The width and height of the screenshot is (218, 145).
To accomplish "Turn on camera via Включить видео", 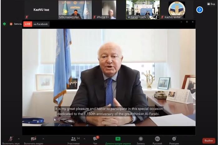I will (x=34, y=139).
